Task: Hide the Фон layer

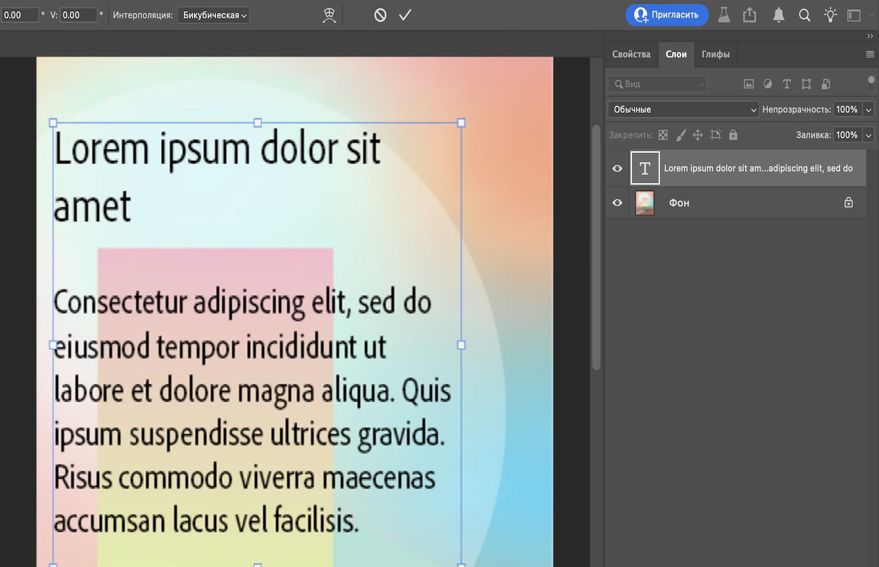Action: (616, 203)
